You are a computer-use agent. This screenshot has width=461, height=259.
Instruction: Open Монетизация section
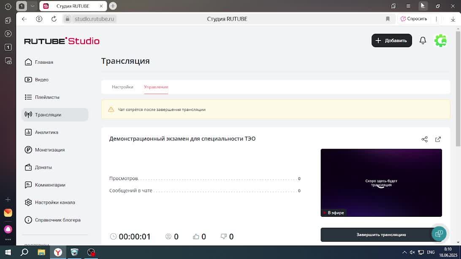click(x=45, y=150)
